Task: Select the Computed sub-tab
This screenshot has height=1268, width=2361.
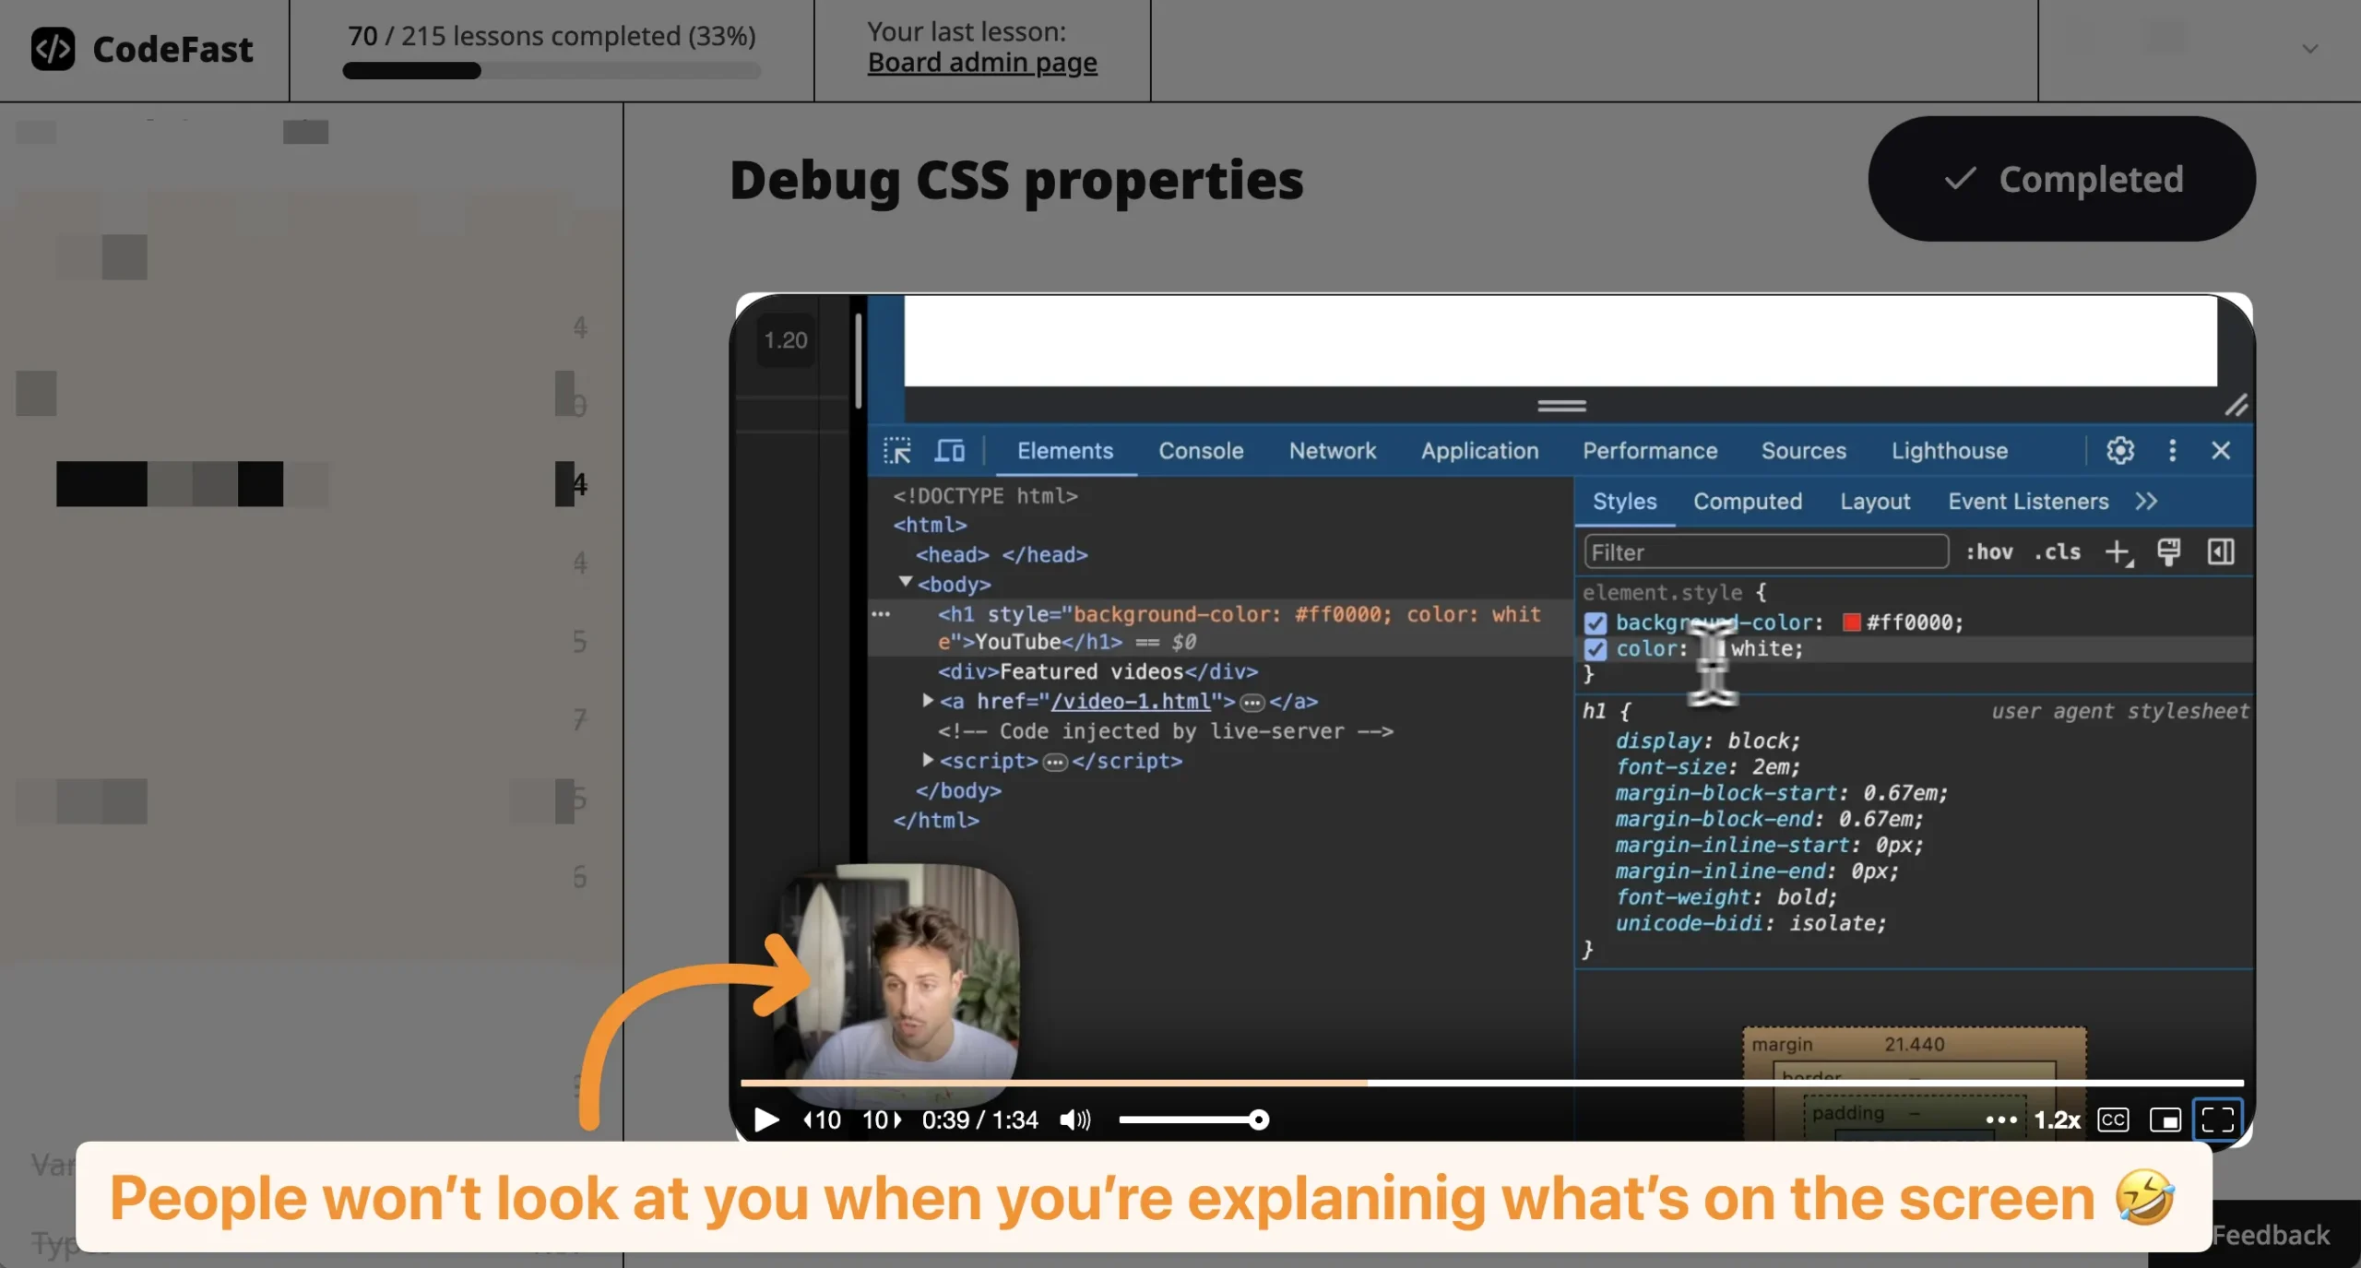Action: pos(1747,501)
